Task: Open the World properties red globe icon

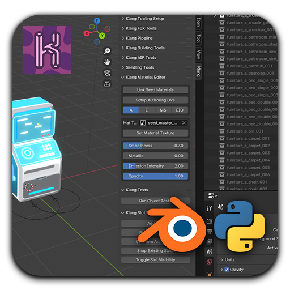Action: 209,262
